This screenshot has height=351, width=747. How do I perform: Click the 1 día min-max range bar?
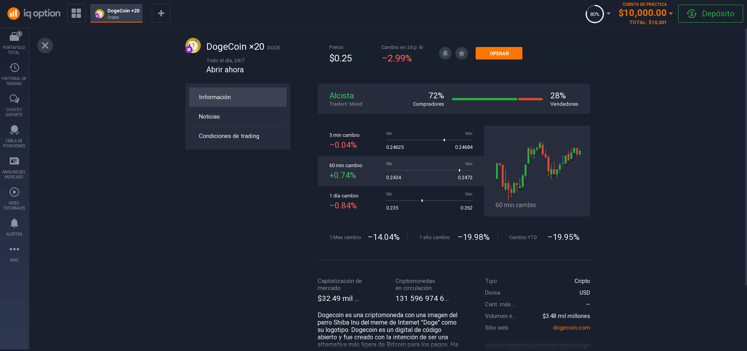(429, 201)
